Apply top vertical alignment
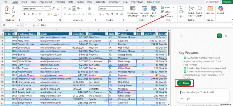This screenshot has height=106, width=233. [x=65, y=8]
